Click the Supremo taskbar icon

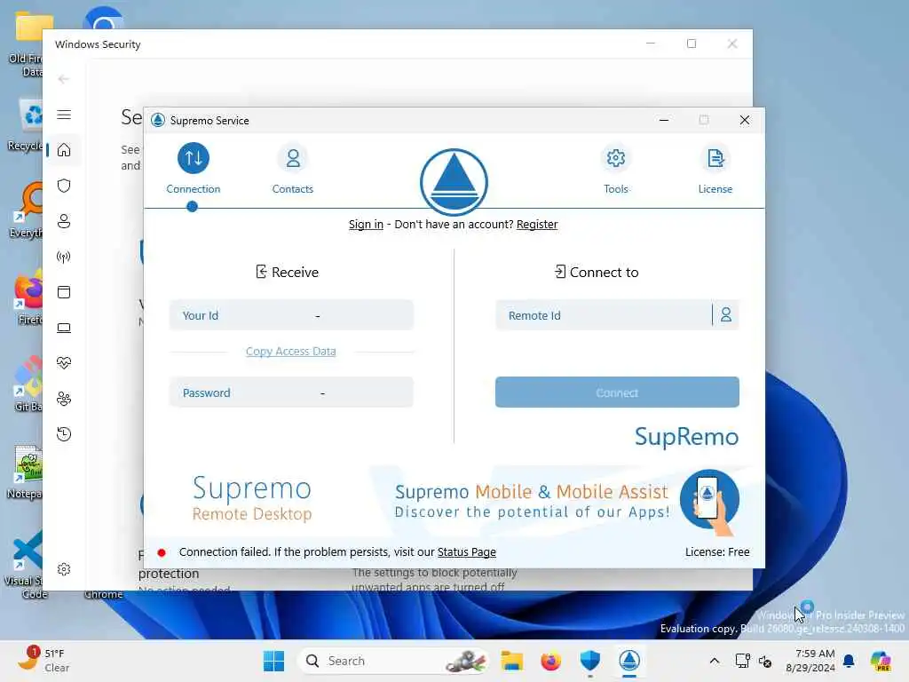(629, 661)
